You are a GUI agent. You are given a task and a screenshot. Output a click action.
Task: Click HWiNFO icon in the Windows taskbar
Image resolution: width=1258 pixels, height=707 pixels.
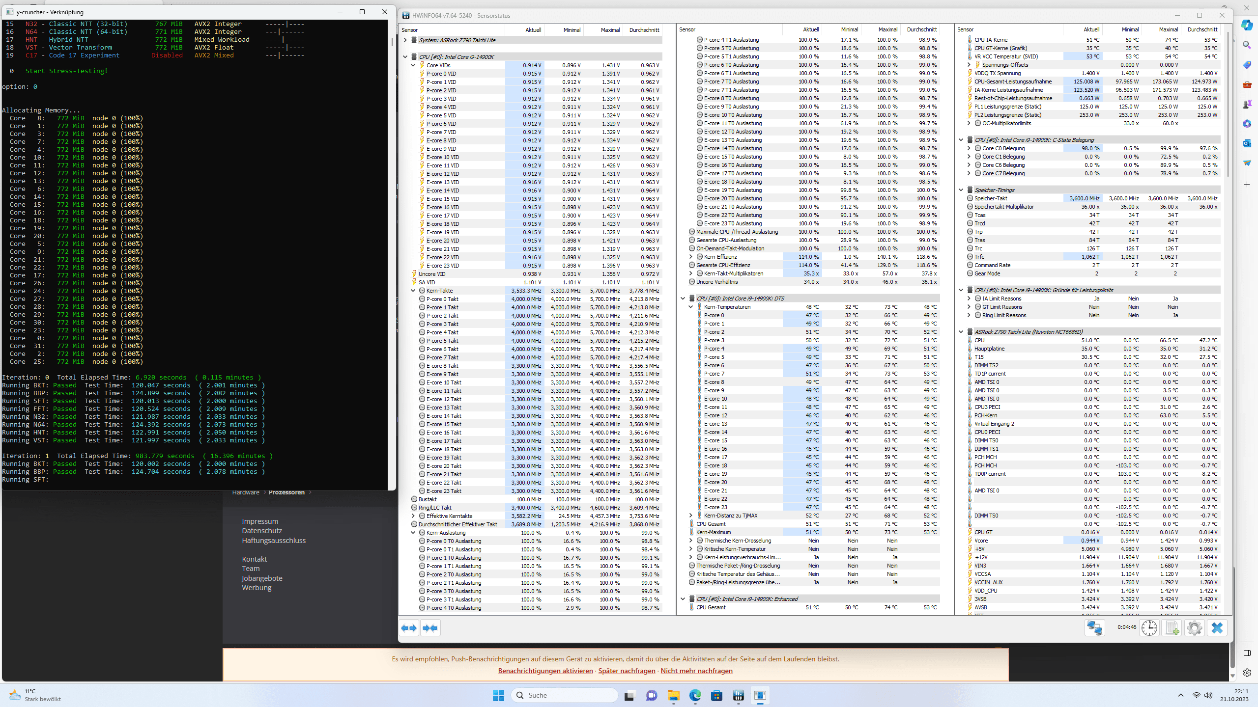[738, 695]
